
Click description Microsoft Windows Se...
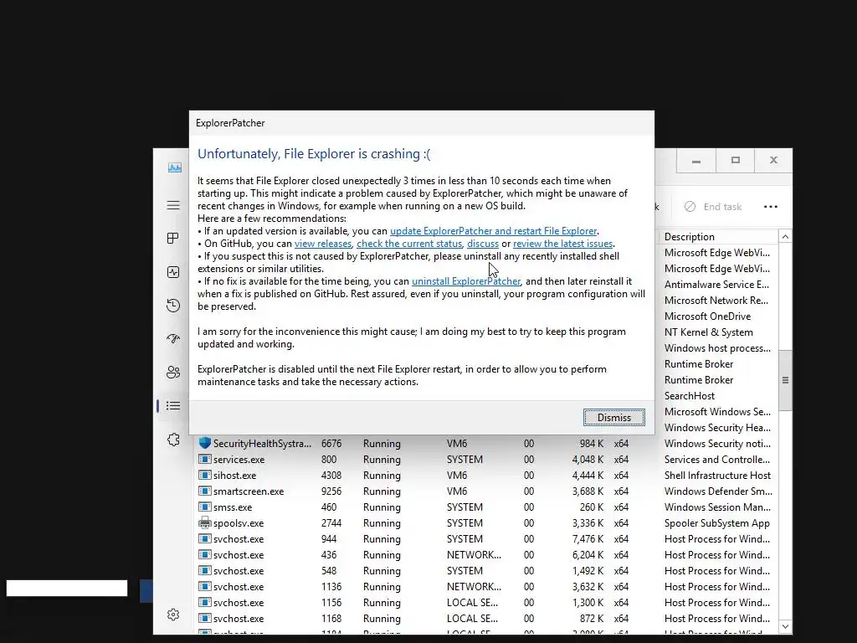coord(717,412)
